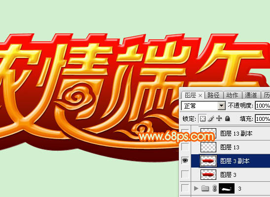
Task: Hide the 图层 3 副本 layer via eye
Action: coord(185,161)
